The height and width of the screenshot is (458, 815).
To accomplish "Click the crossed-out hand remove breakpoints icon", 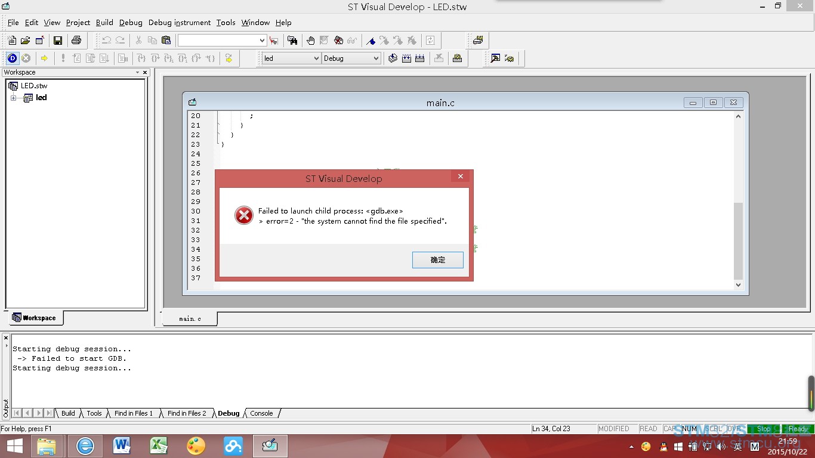I will pyautogui.click(x=338, y=41).
